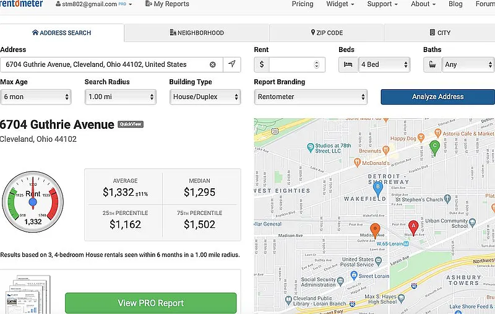Switch to the Neighborhood tab

tap(197, 33)
